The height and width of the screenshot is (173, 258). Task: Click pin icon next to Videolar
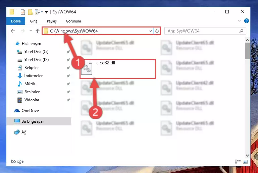coord(68,100)
